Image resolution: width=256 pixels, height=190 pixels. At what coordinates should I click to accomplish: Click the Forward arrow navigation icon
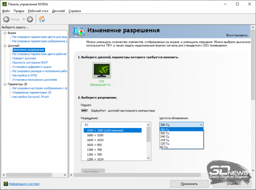tap(30, 19)
